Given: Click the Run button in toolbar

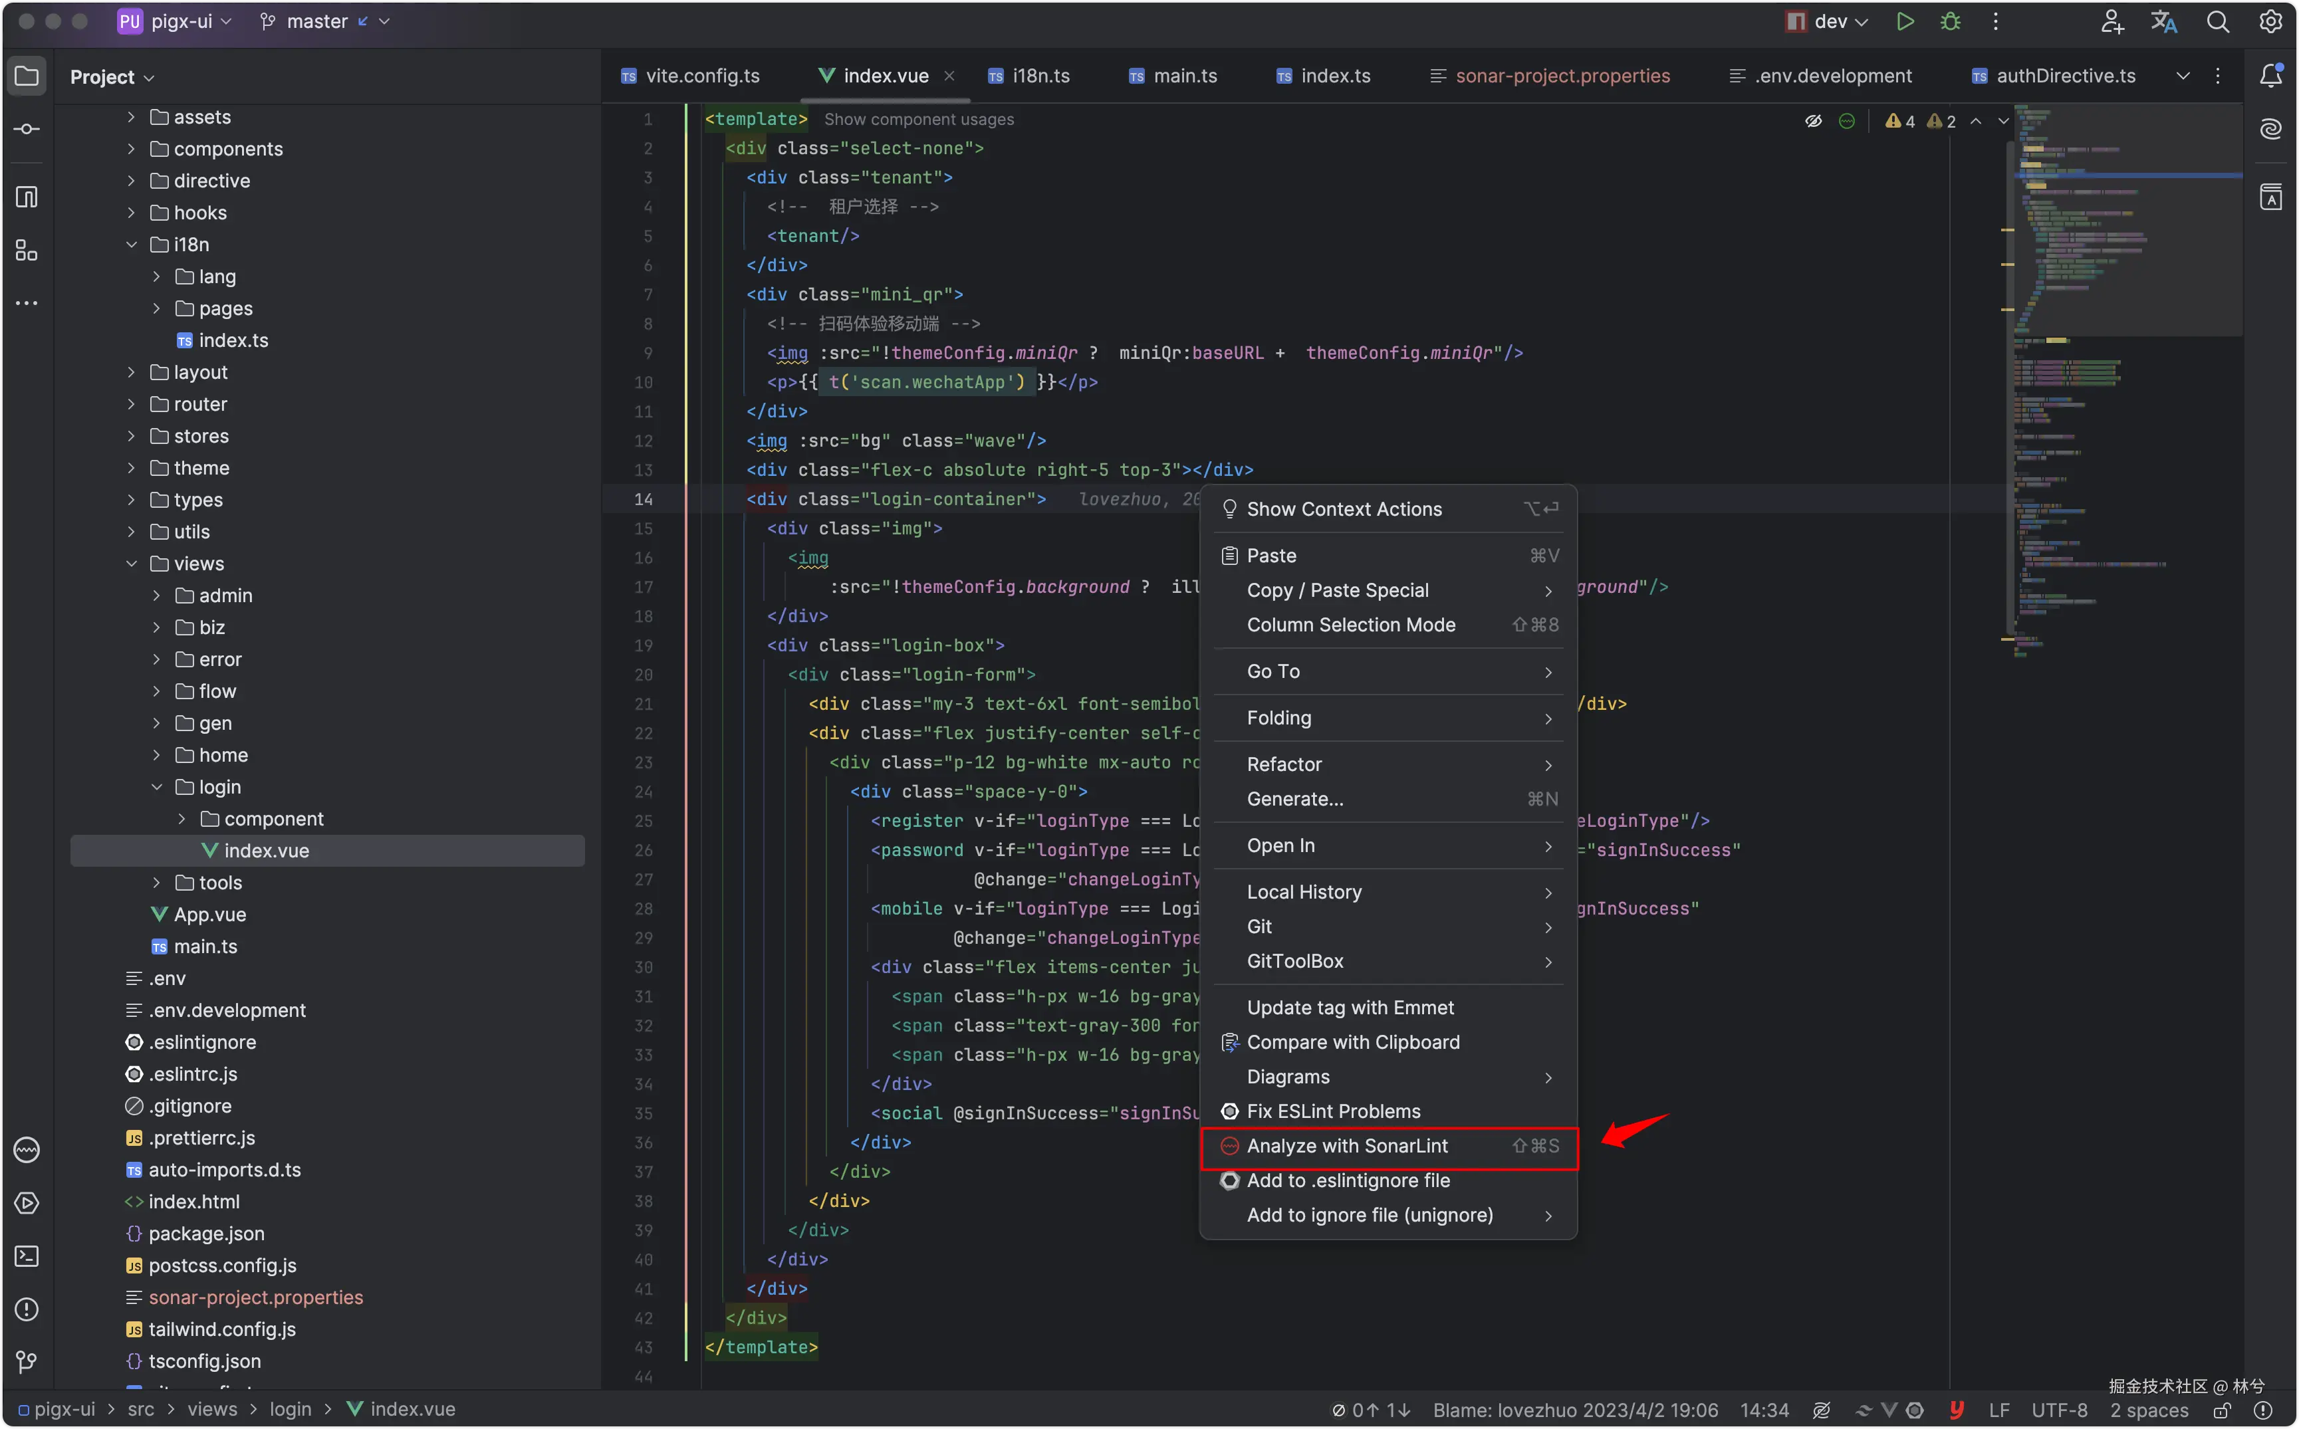Looking at the screenshot, I should coord(1905,22).
